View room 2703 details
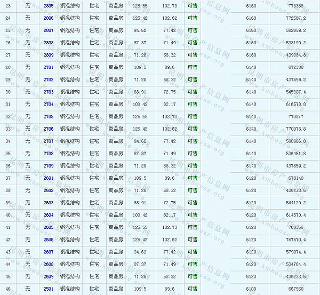320x295 pixels. click(x=48, y=92)
